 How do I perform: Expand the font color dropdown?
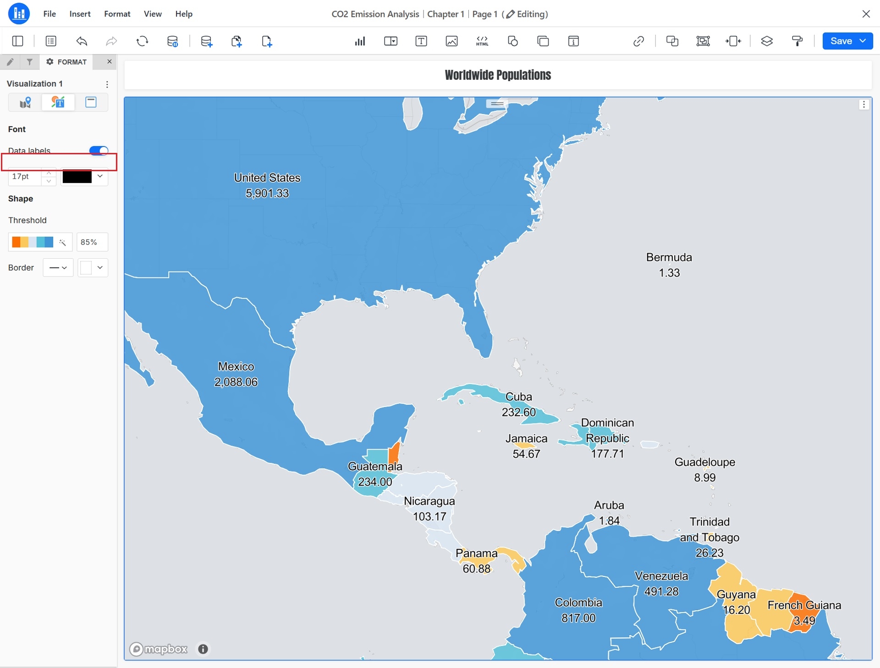pos(100,176)
